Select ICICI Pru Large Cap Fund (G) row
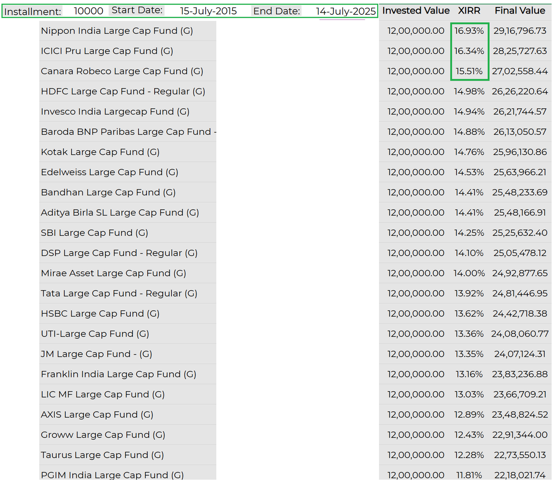Viewport: 556px width, 483px height. click(x=107, y=51)
